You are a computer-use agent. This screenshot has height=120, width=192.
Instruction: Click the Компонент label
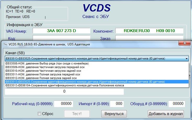click(104, 31)
